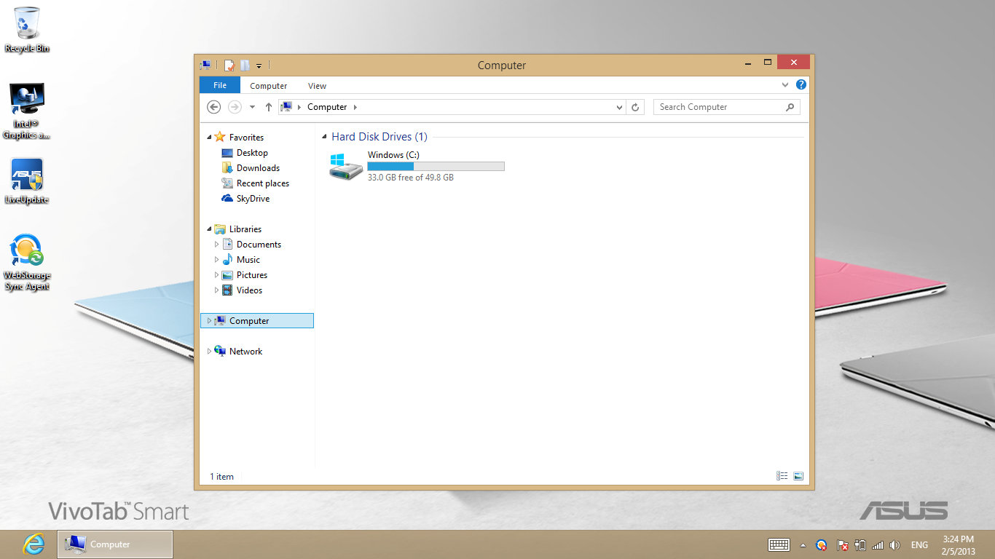Open the touch keyboard from taskbar
Screen dimensions: 995x559
pos(779,544)
